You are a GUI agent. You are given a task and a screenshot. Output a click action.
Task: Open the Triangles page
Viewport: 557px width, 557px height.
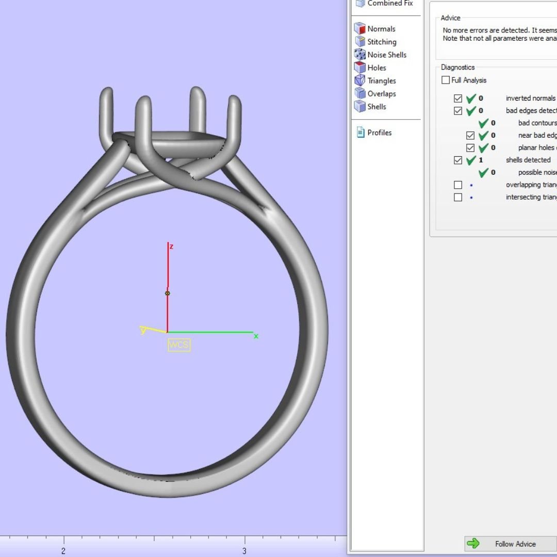click(x=382, y=80)
